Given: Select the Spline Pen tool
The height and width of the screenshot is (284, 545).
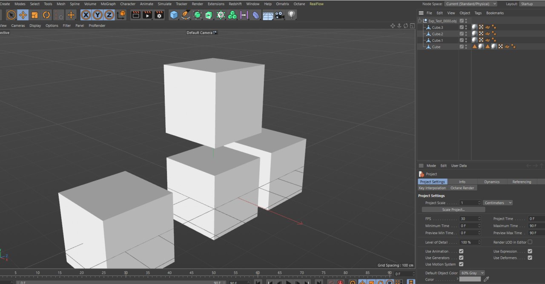Looking at the screenshot, I should pos(186,15).
